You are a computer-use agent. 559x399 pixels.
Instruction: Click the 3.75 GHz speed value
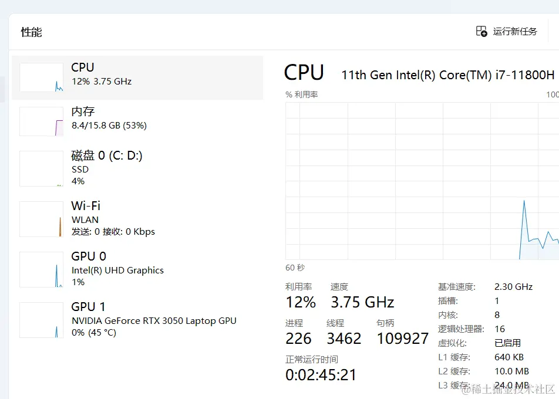362,302
